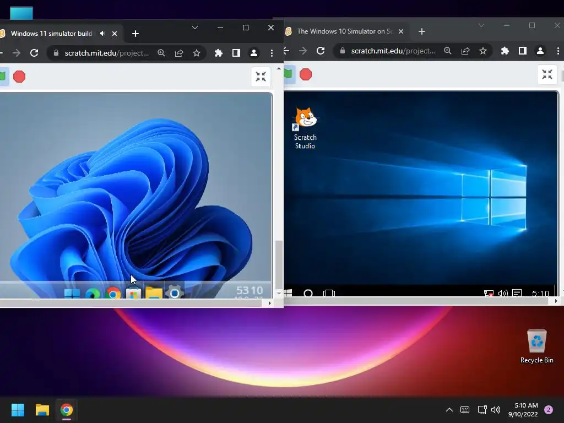The image size is (564, 423).
Task: Toggle side panel in the Windows 10 window
Action: (x=522, y=51)
